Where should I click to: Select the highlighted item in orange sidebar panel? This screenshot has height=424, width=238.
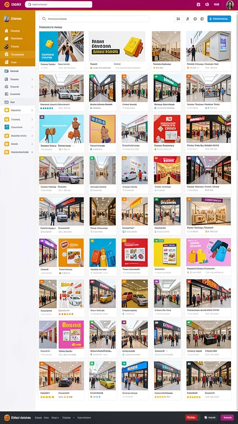(17, 54)
